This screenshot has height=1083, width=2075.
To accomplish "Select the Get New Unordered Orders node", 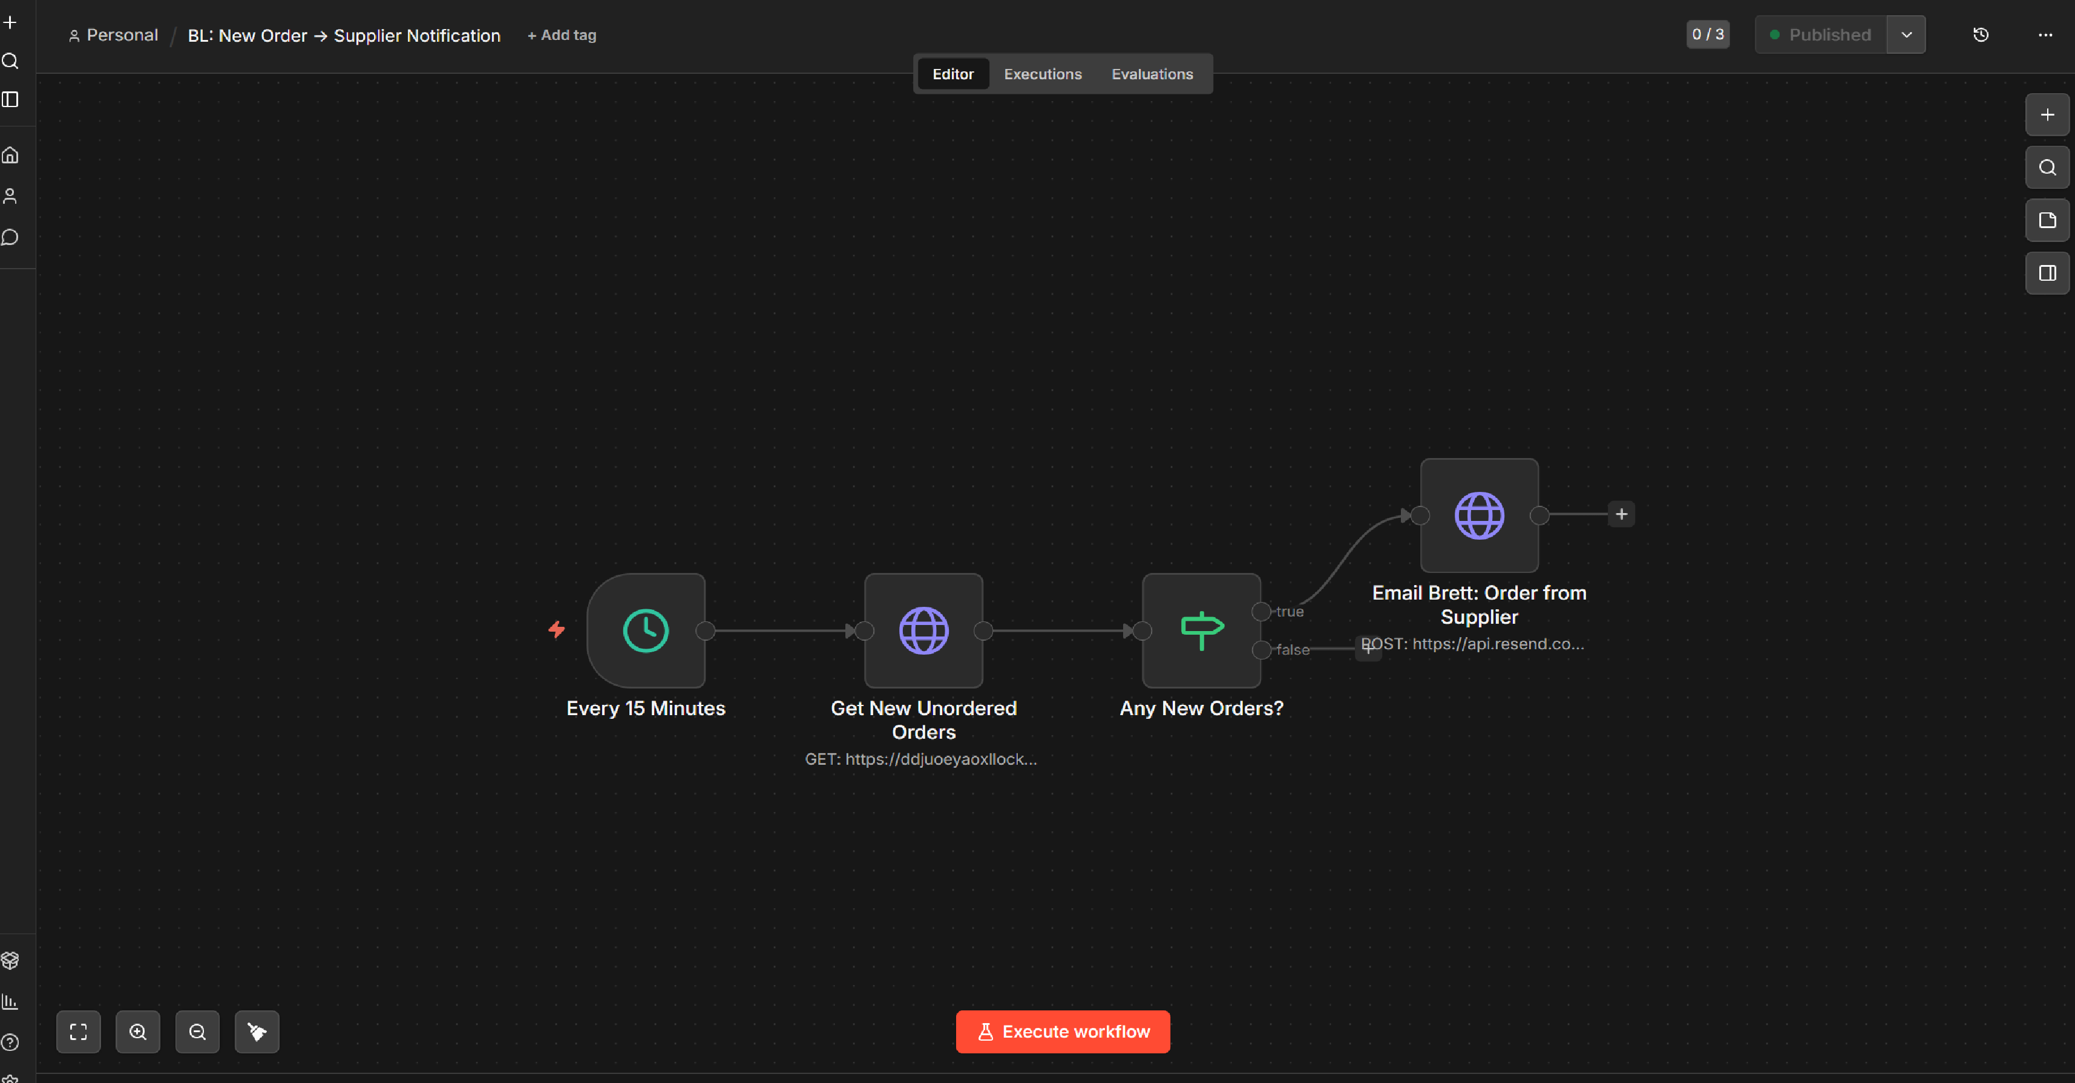I will [923, 630].
